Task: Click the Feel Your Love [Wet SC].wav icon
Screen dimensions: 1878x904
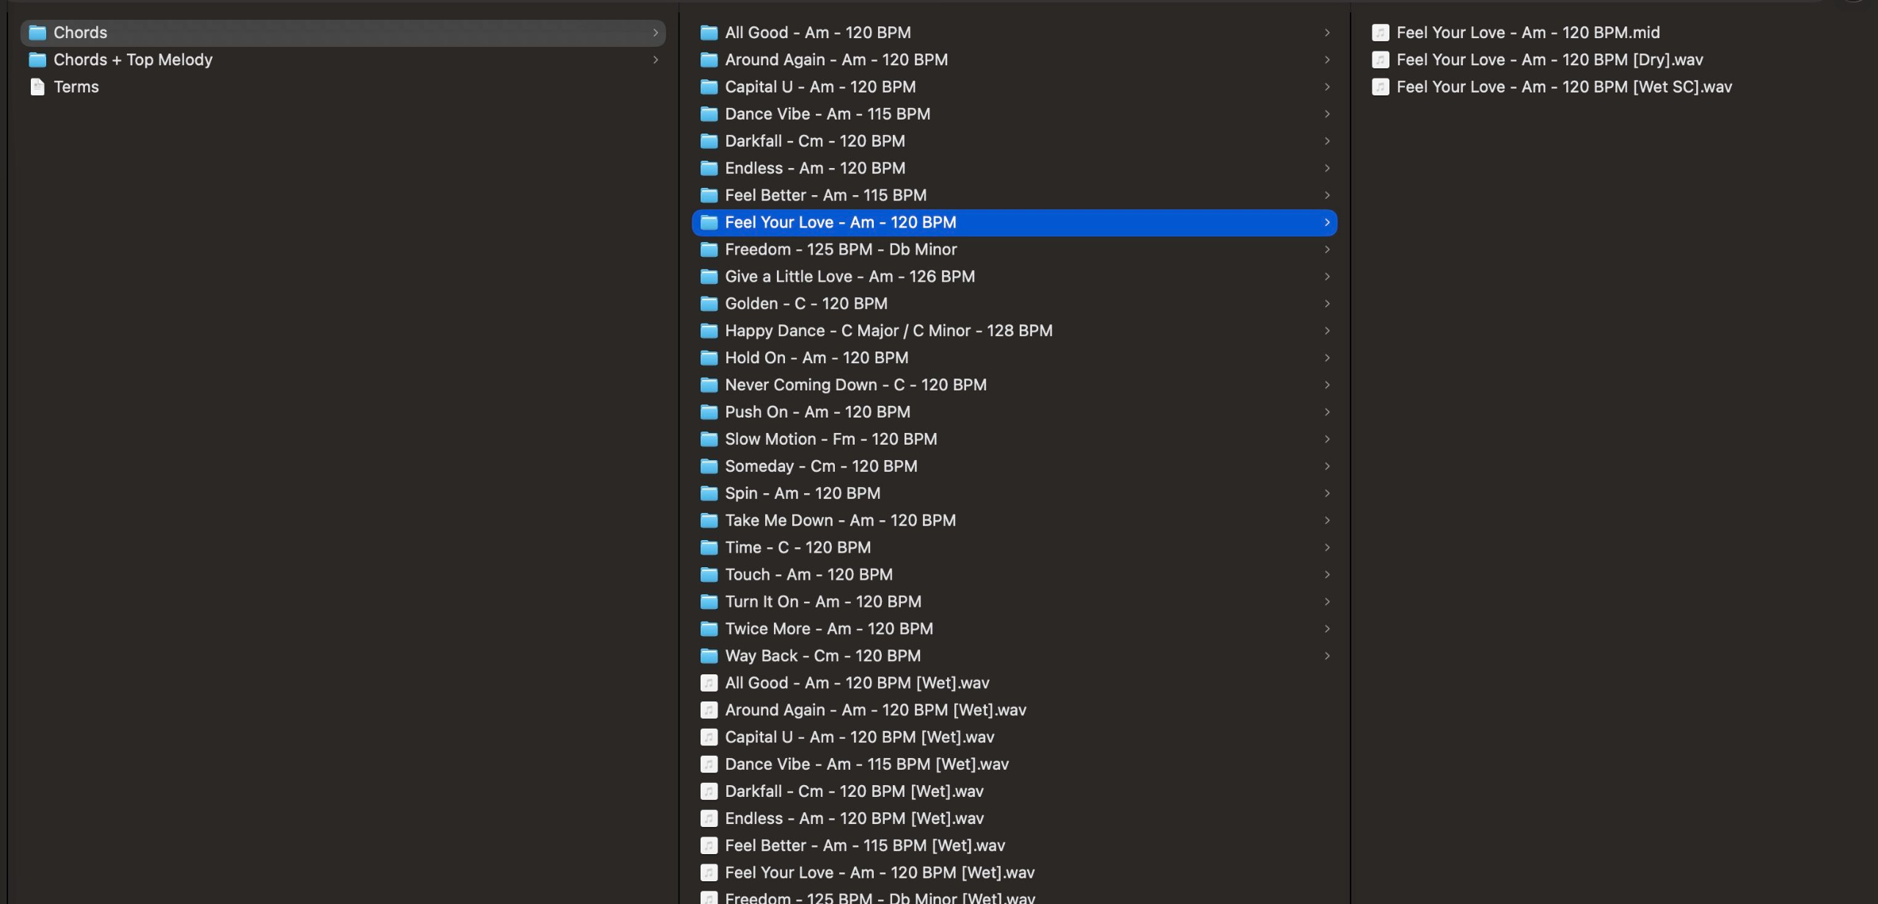Action: point(1380,87)
